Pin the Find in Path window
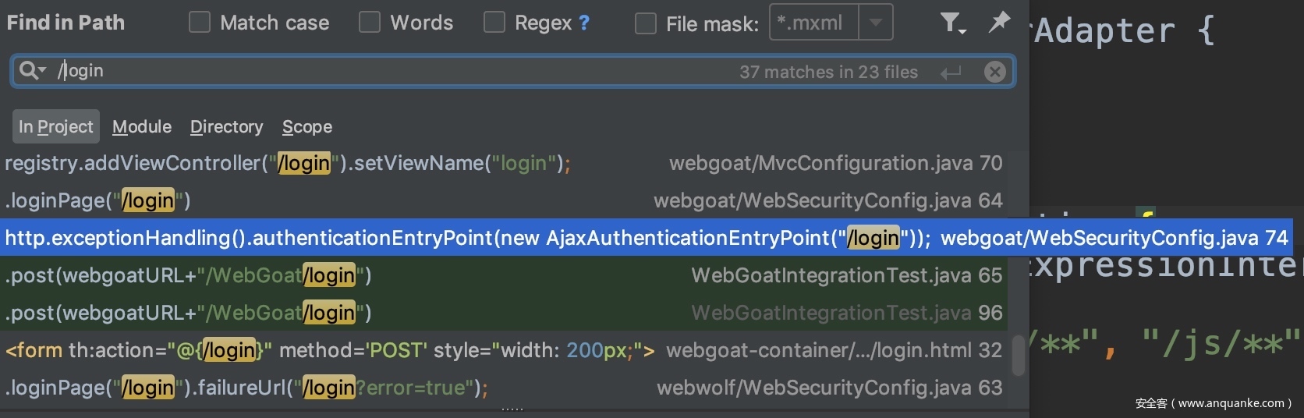The image size is (1304, 418). click(999, 22)
